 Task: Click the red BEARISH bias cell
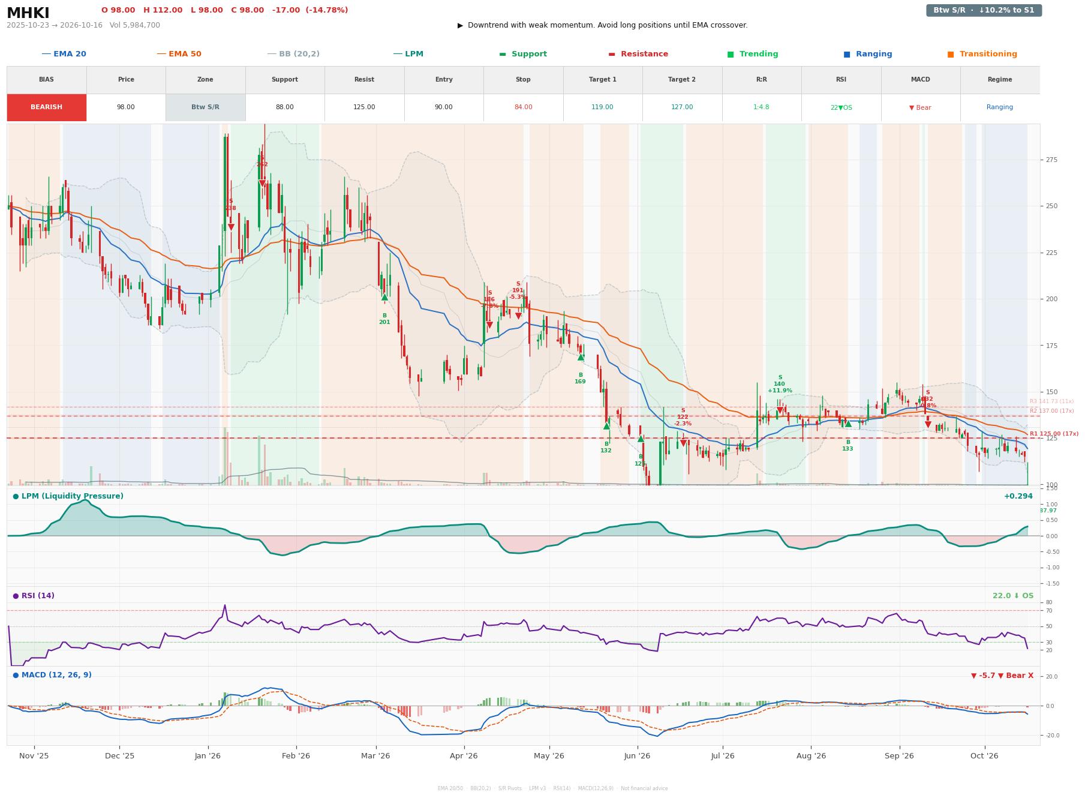[x=47, y=107]
